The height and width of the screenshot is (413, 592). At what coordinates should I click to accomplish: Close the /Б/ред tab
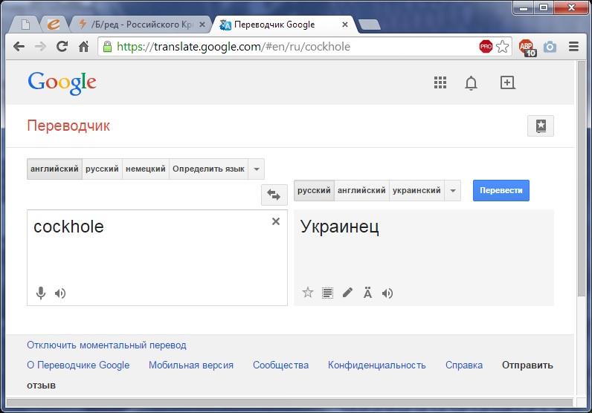click(x=202, y=25)
